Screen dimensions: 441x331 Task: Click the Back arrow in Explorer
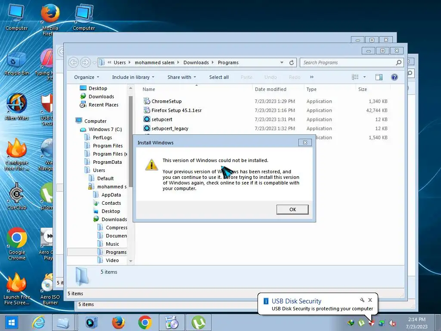(x=74, y=62)
